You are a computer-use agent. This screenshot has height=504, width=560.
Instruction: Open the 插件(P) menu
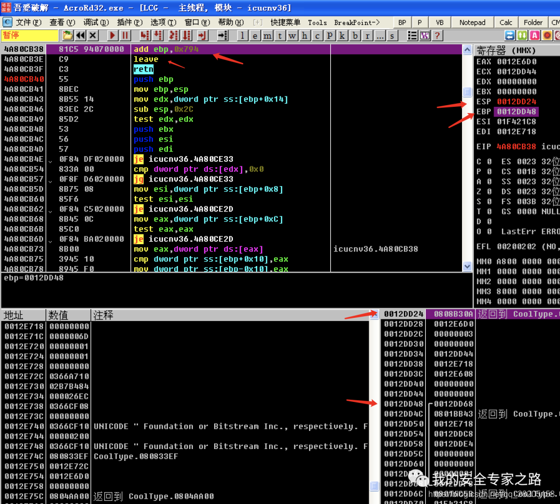(x=130, y=22)
